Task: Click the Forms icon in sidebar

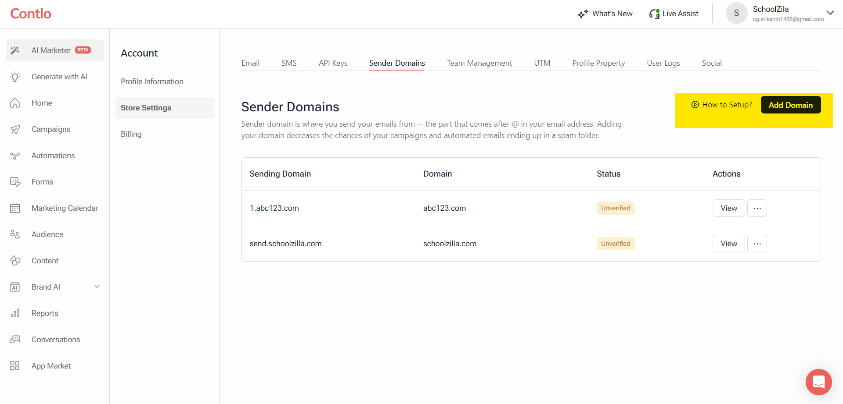Action: (x=15, y=182)
